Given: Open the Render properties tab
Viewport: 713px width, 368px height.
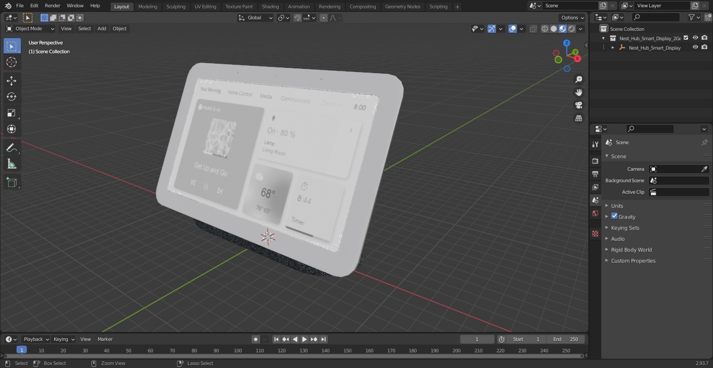Looking at the screenshot, I should click(x=595, y=161).
